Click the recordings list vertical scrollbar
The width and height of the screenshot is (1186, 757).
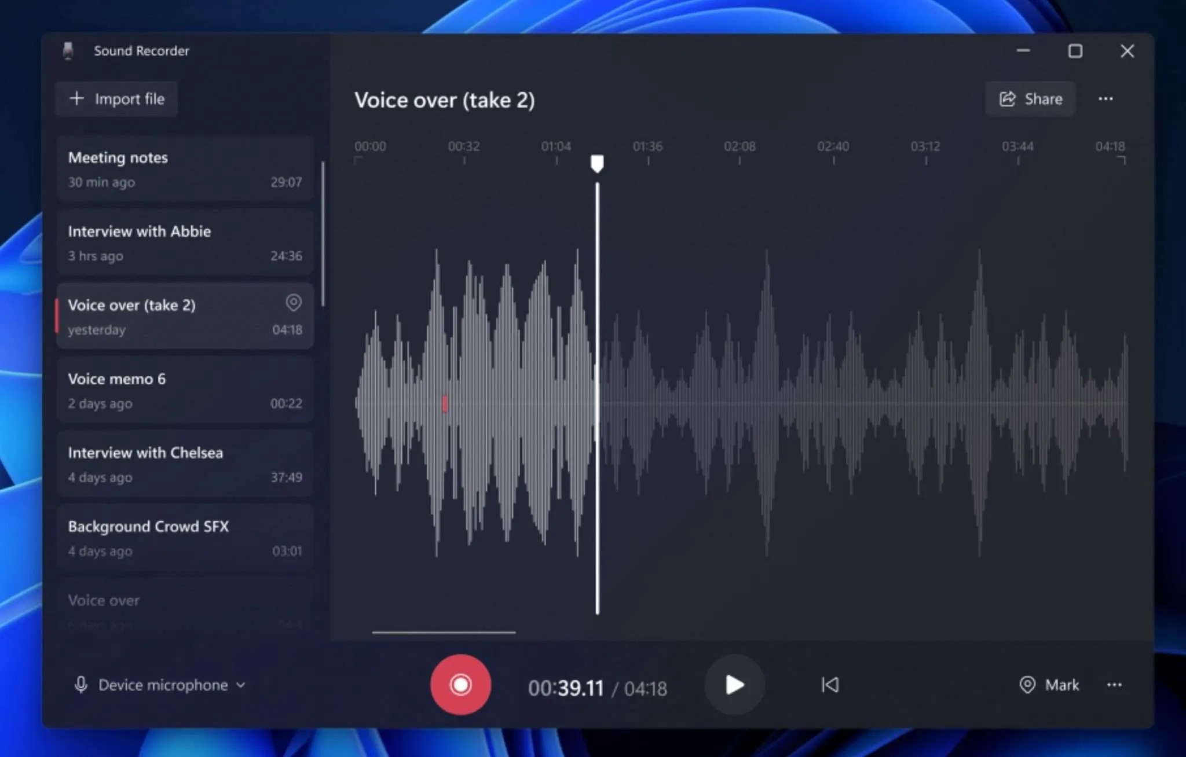[x=323, y=234]
